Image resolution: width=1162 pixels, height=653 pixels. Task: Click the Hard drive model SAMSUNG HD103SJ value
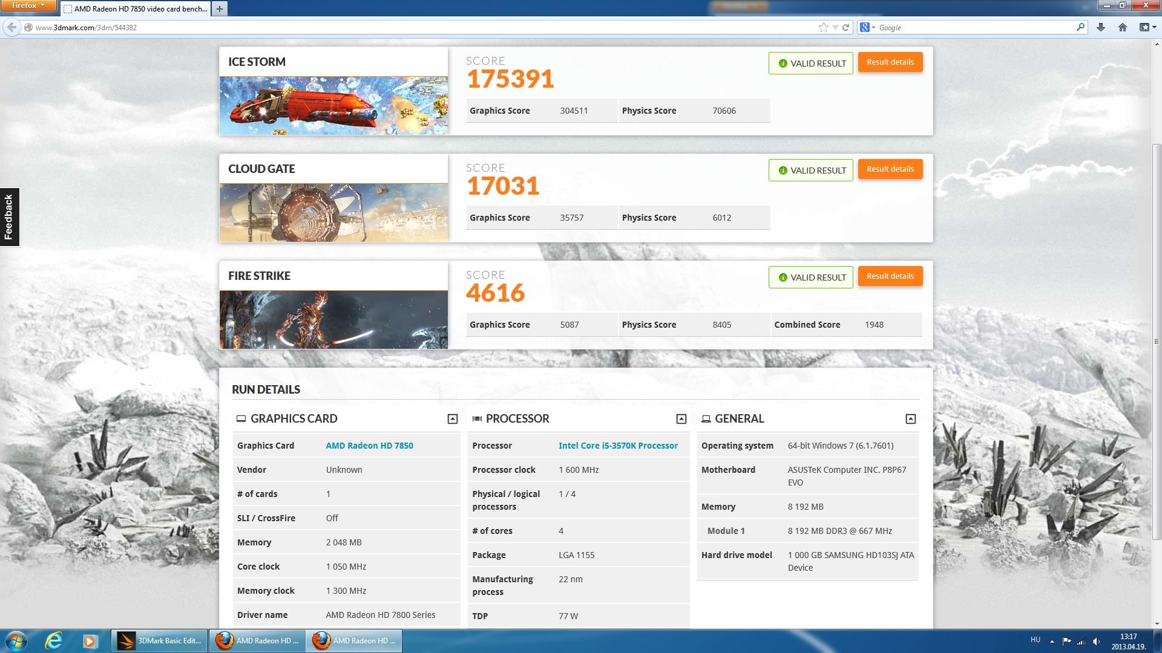point(851,561)
